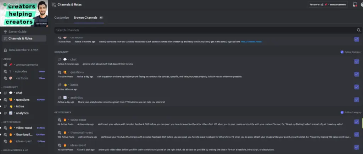Viewport: 363px width, 154px height.
Task: Collapse the COMMUNITY category in sidebar
Action: (10, 87)
